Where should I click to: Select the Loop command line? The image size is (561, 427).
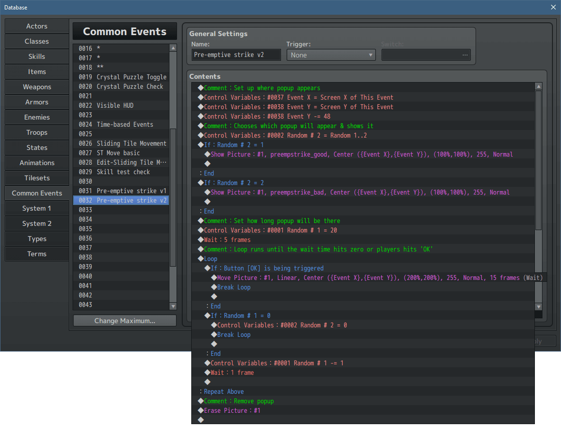[363, 259]
